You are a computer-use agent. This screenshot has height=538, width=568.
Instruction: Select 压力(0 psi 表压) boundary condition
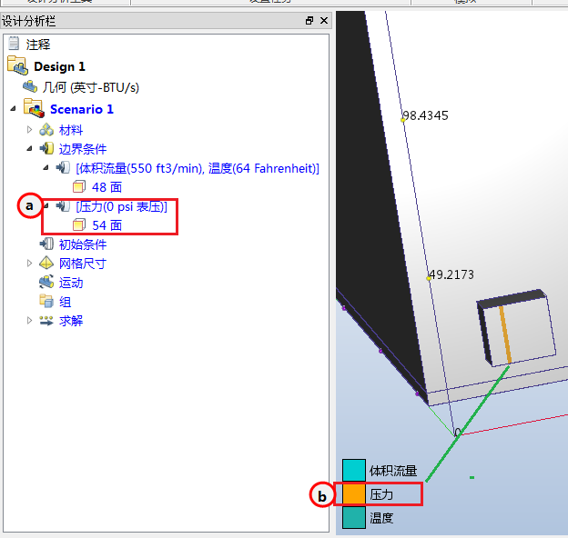point(122,206)
